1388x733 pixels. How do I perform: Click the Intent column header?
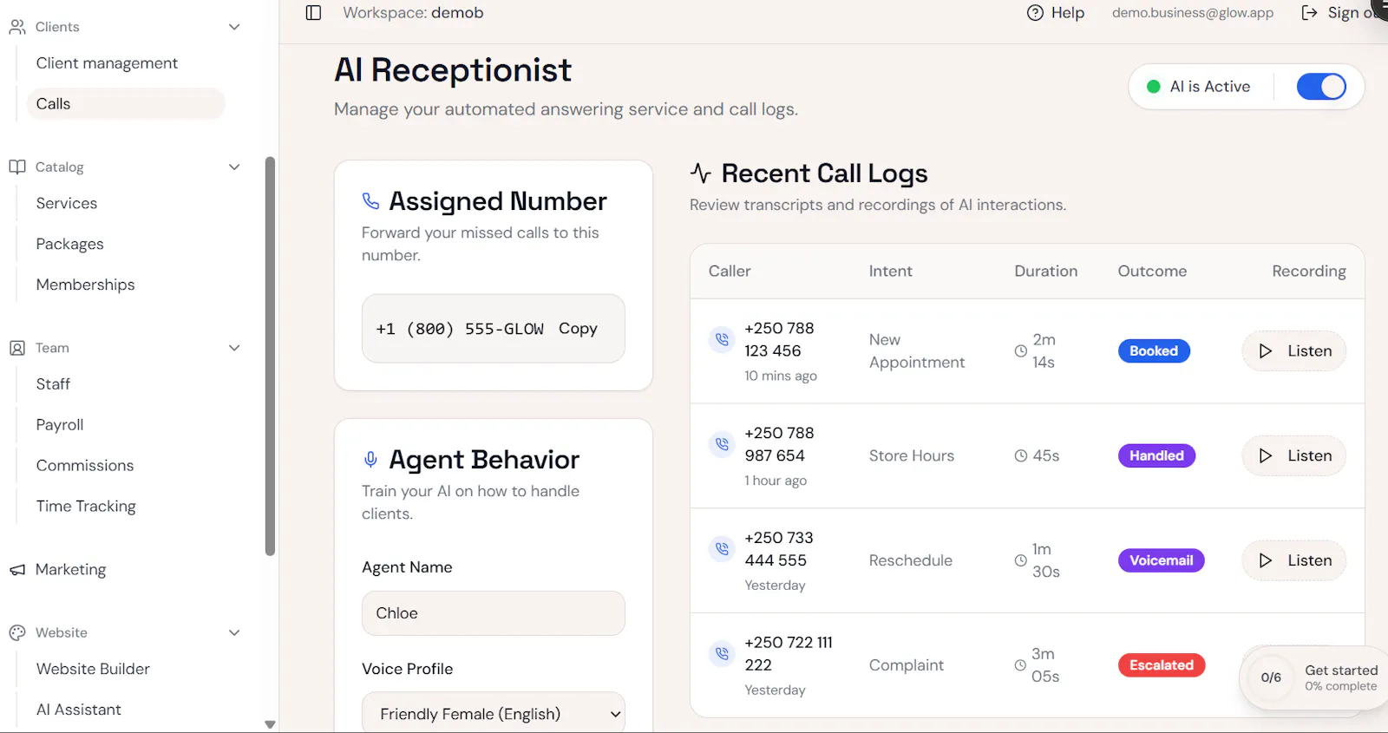point(891,272)
